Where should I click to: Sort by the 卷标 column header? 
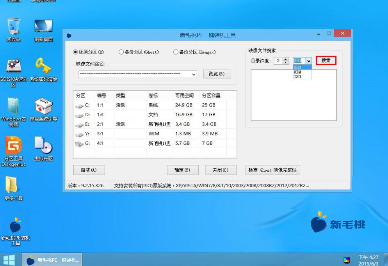point(160,96)
